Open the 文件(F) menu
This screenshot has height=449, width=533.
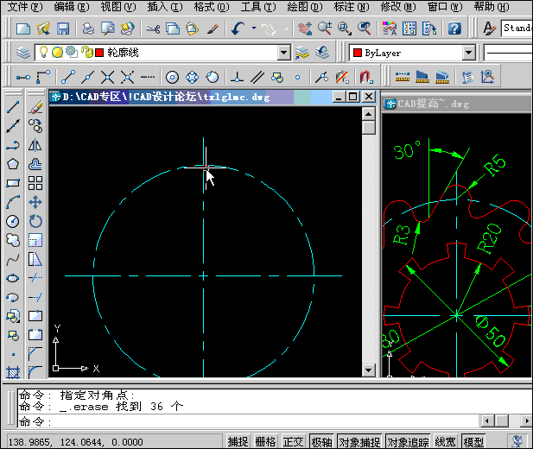pos(25,7)
